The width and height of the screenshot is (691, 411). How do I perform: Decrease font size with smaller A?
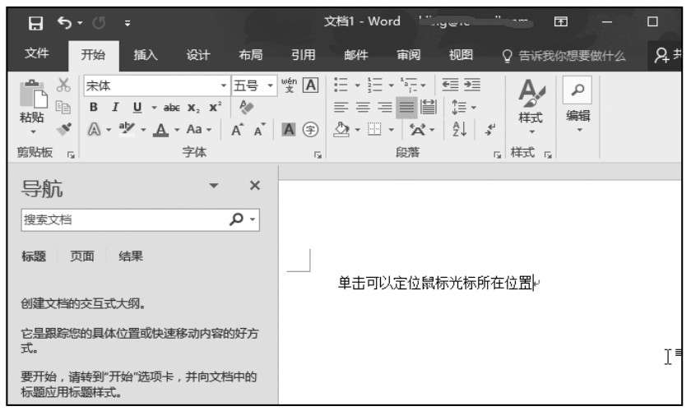[259, 130]
